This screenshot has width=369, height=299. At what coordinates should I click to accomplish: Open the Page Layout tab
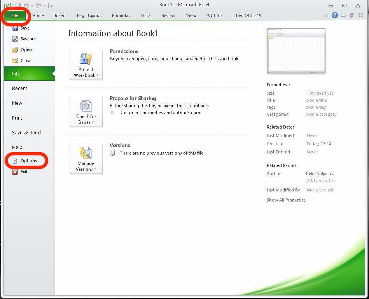pos(89,16)
